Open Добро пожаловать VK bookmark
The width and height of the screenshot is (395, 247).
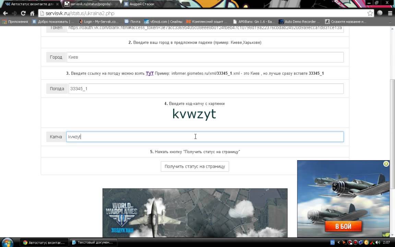click(x=53, y=22)
